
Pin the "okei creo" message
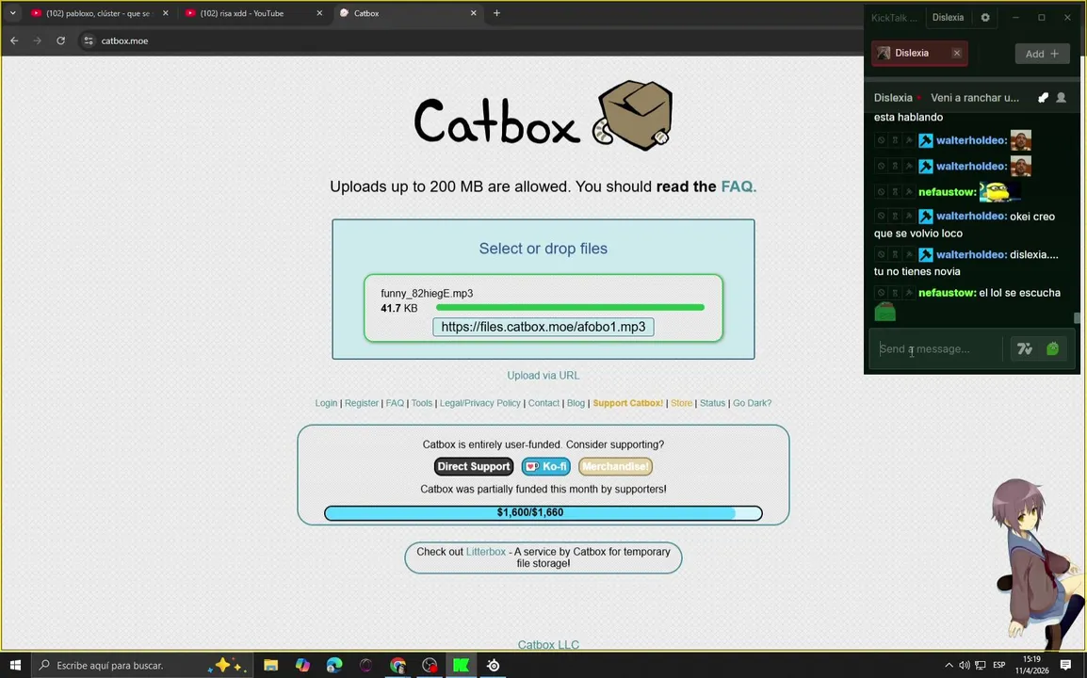909,217
